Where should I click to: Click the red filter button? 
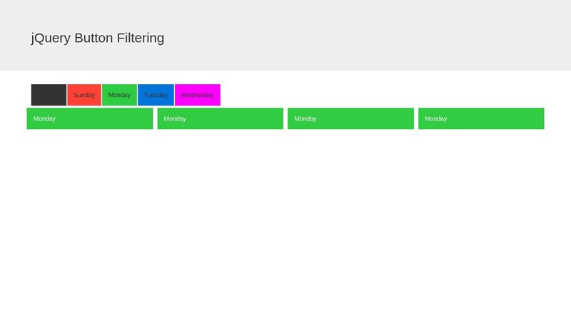[x=84, y=95]
